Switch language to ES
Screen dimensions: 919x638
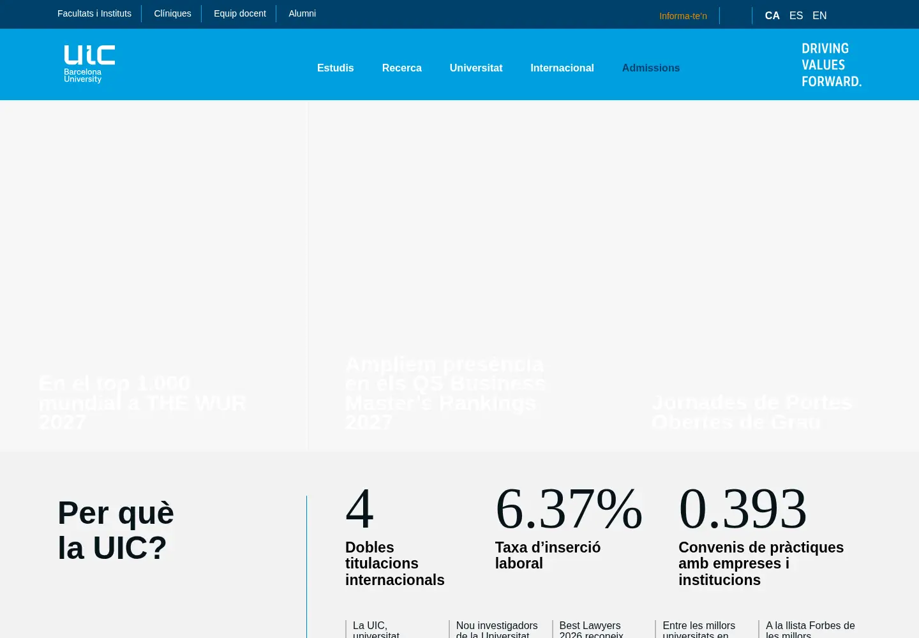pyautogui.click(x=796, y=16)
